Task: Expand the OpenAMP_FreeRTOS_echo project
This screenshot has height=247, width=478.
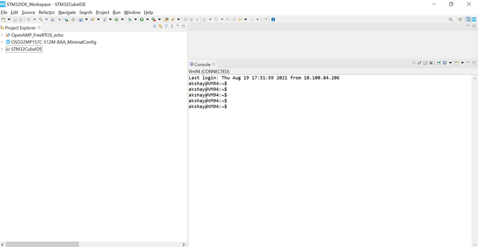Action: click(x=2, y=35)
